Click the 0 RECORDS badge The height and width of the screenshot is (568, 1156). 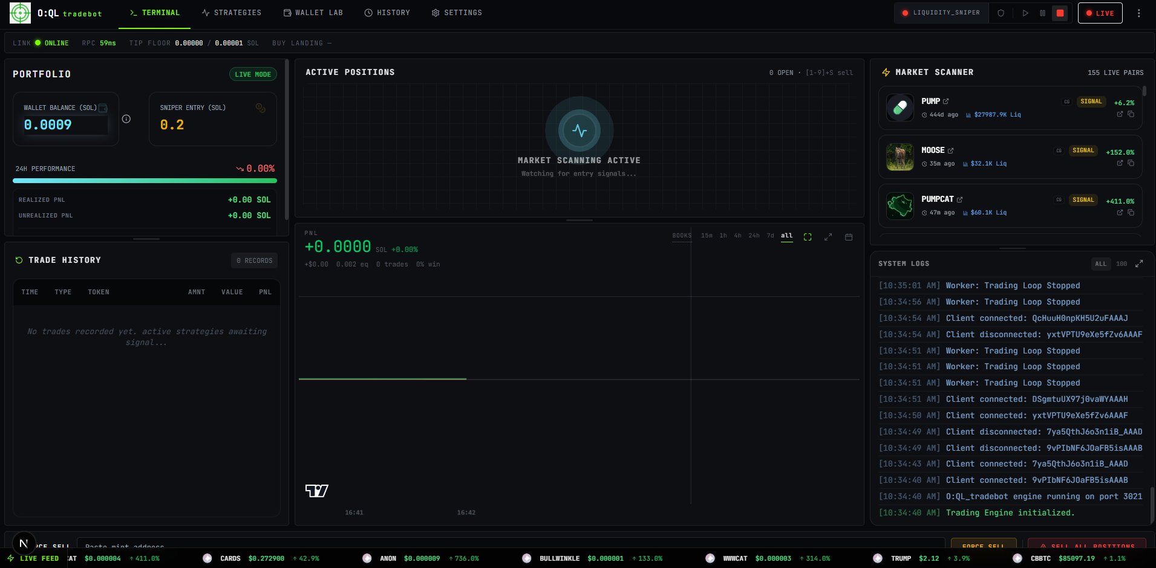point(254,260)
